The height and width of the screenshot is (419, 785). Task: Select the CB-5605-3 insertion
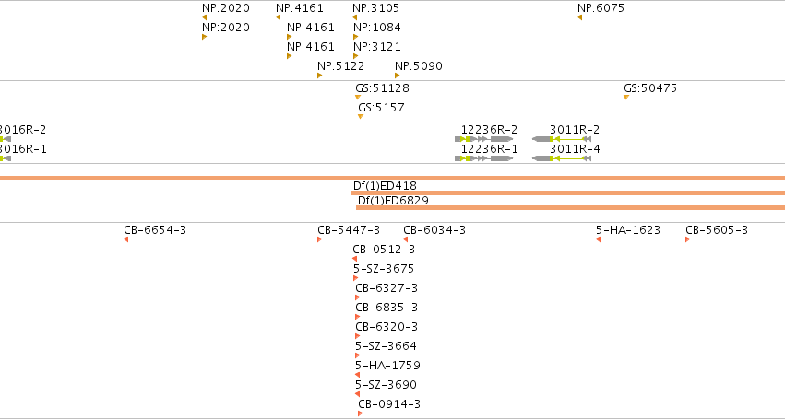point(688,239)
